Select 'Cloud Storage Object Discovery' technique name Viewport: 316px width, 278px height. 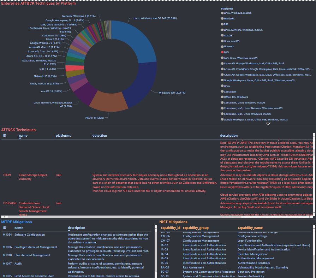(33, 177)
